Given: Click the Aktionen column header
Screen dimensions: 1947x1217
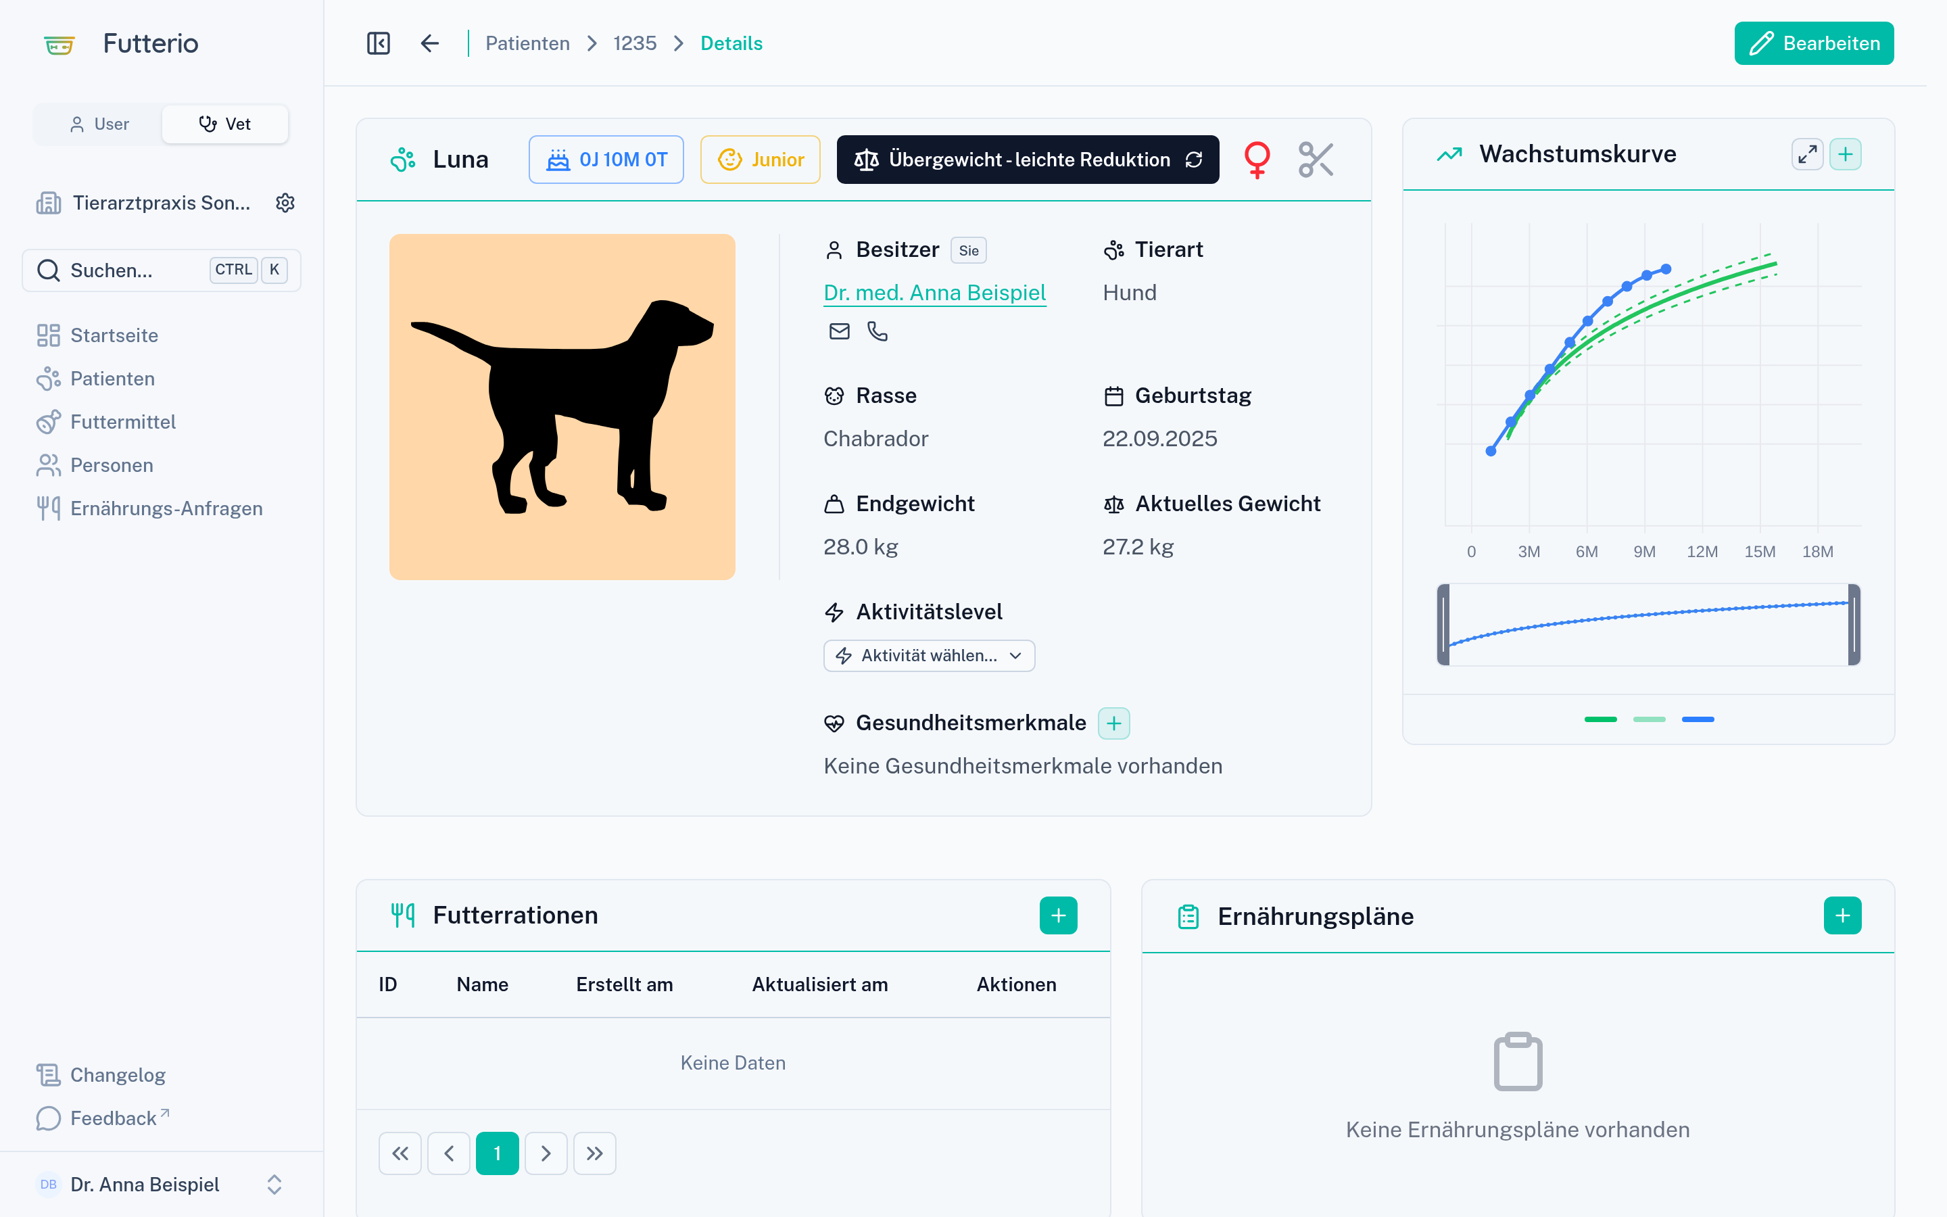Looking at the screenshot, I should (1016, 984).
